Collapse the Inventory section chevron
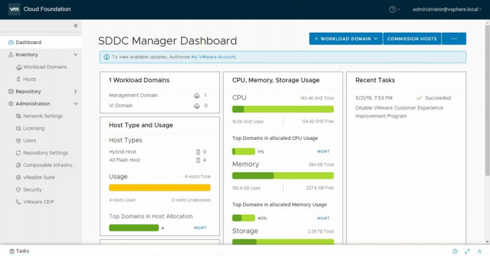The image size is (490, 256). click(76, 55)
